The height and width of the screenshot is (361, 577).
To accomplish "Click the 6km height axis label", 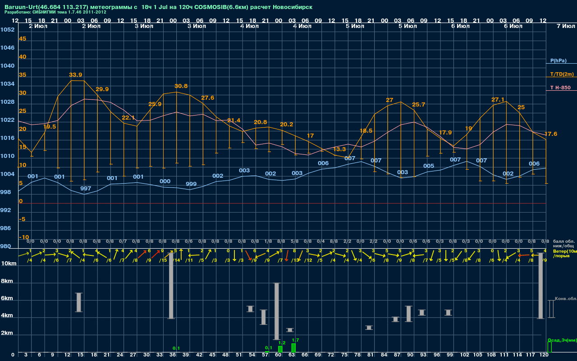I will tap(7, 299).
